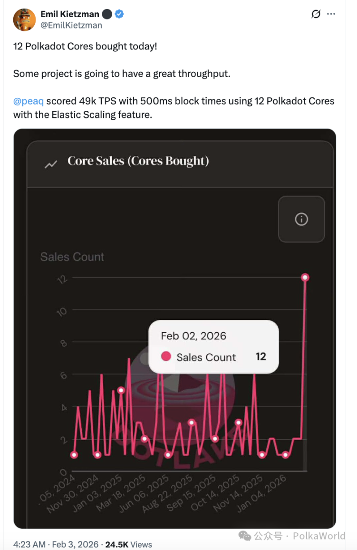The width and height of the screenshot is (357, 550).
Task: Click the WeChat icon in the watermark
Action: [x=245, y=536]
